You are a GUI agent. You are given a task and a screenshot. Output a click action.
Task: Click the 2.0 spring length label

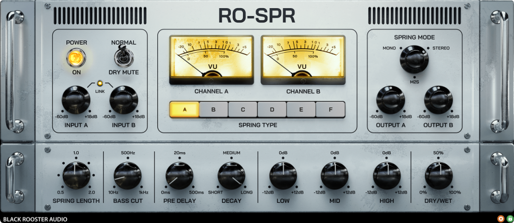pyautogui.click(x=91, y=192)
